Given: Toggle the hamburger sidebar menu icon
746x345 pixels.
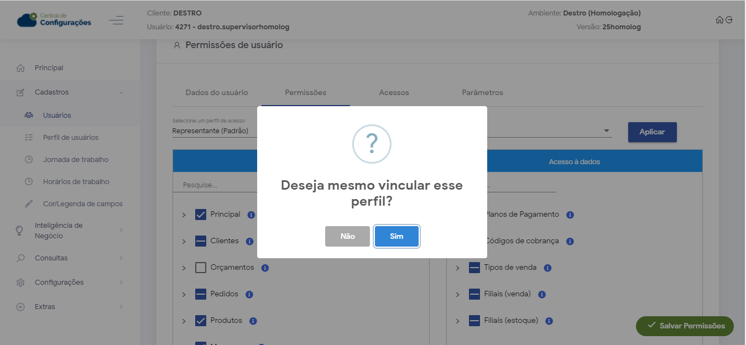Looking at the screenshot, I should point(116,20).
